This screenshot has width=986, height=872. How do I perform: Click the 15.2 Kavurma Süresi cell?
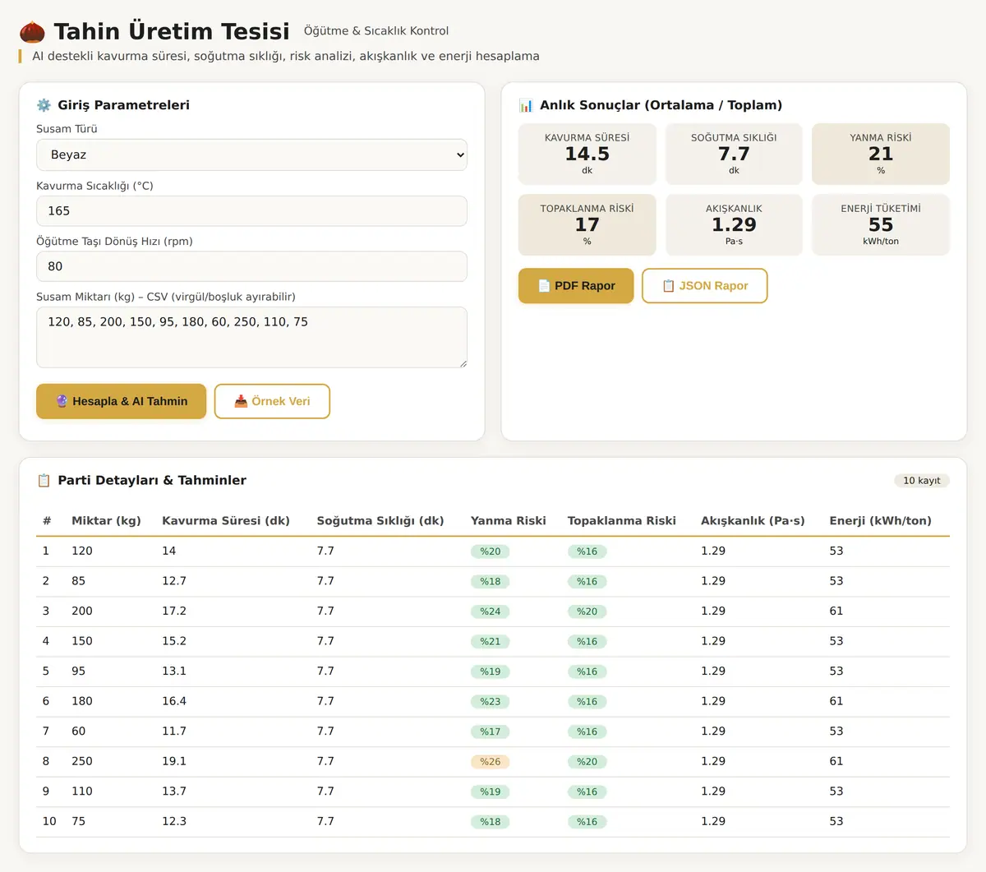[174, 642]
